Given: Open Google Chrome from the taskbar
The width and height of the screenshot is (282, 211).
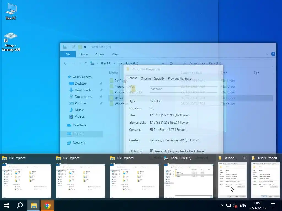Looking at the screenshot, I should [47, 206].
